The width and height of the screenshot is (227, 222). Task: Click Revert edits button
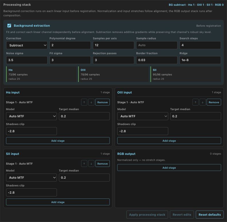click(x=182, y=215)
